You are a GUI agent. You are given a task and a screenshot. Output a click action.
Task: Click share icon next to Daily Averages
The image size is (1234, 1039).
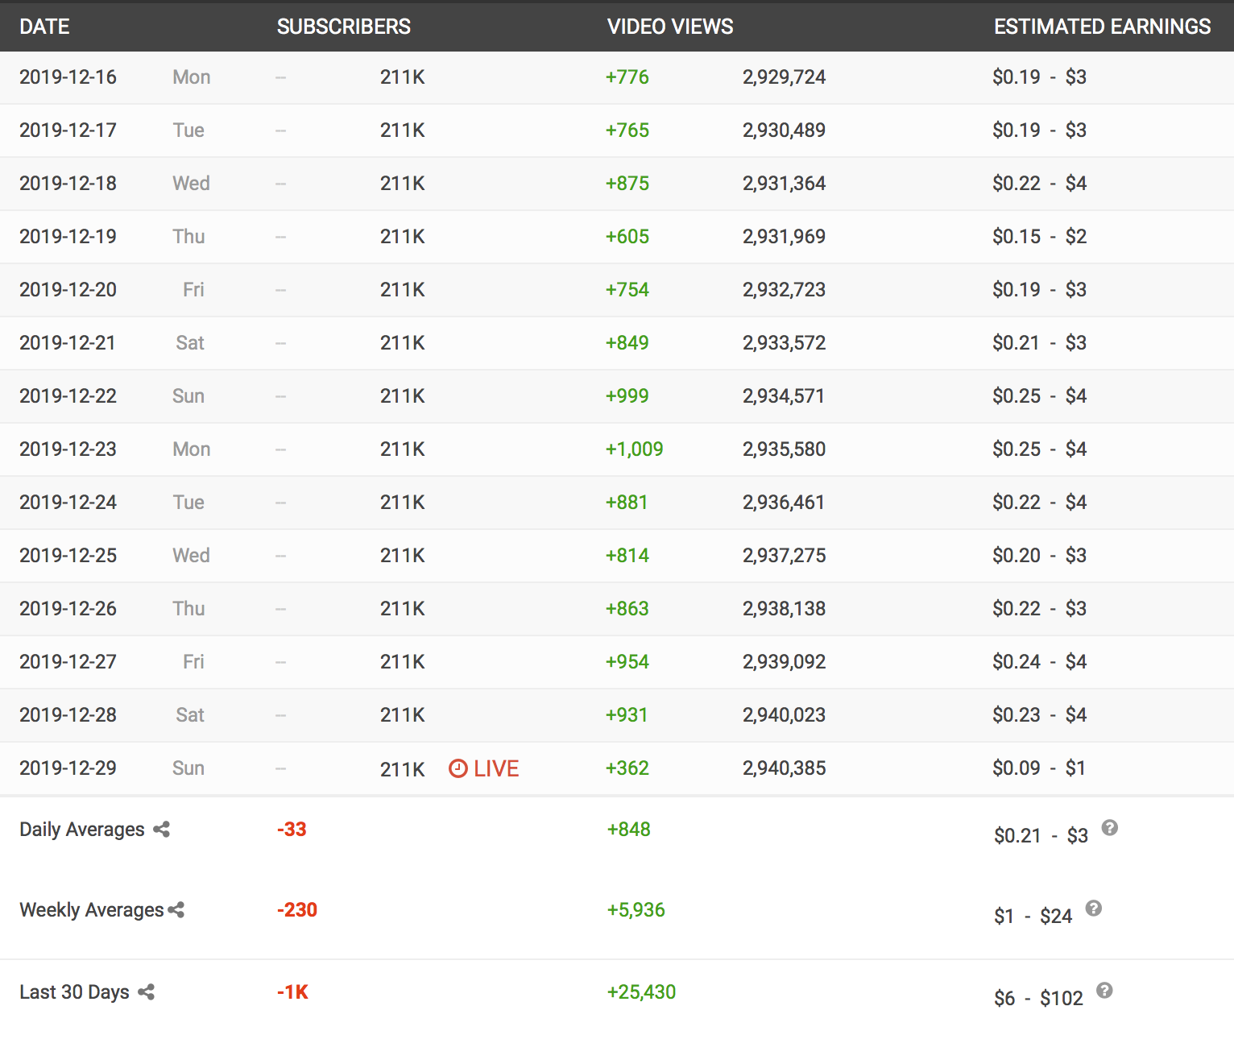click(161, 830)
